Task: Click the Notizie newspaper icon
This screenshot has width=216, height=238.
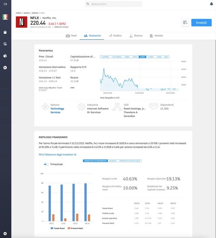Action: (151, 36)
